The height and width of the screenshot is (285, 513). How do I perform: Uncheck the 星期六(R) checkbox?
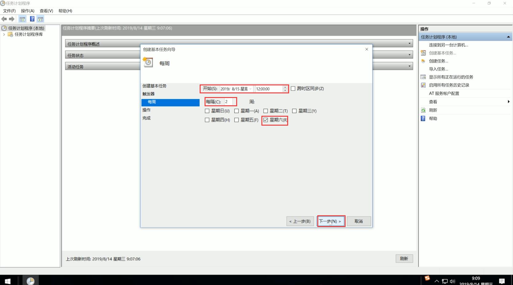click(x=266, y=120)
